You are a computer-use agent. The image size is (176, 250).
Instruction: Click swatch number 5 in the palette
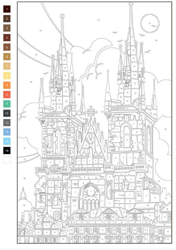(7, 47)
